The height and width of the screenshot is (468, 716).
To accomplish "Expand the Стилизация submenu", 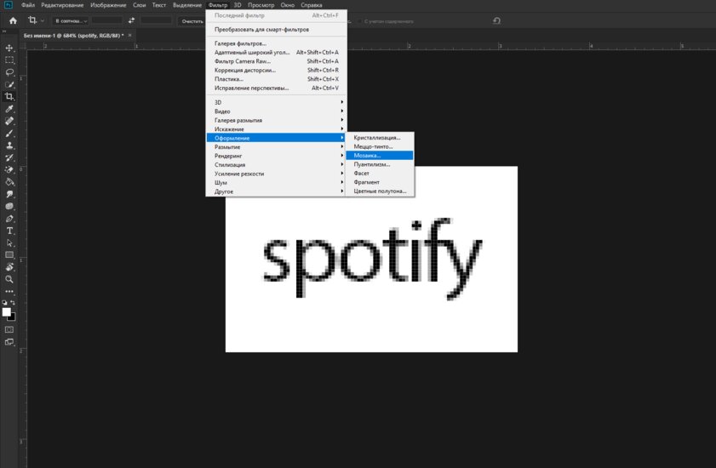I will pos(276,165).
